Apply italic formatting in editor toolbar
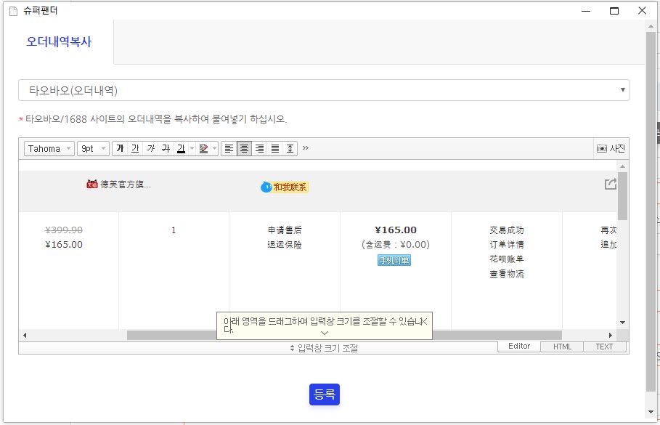Viewport: 660px width, 425px height. point(150,148)
